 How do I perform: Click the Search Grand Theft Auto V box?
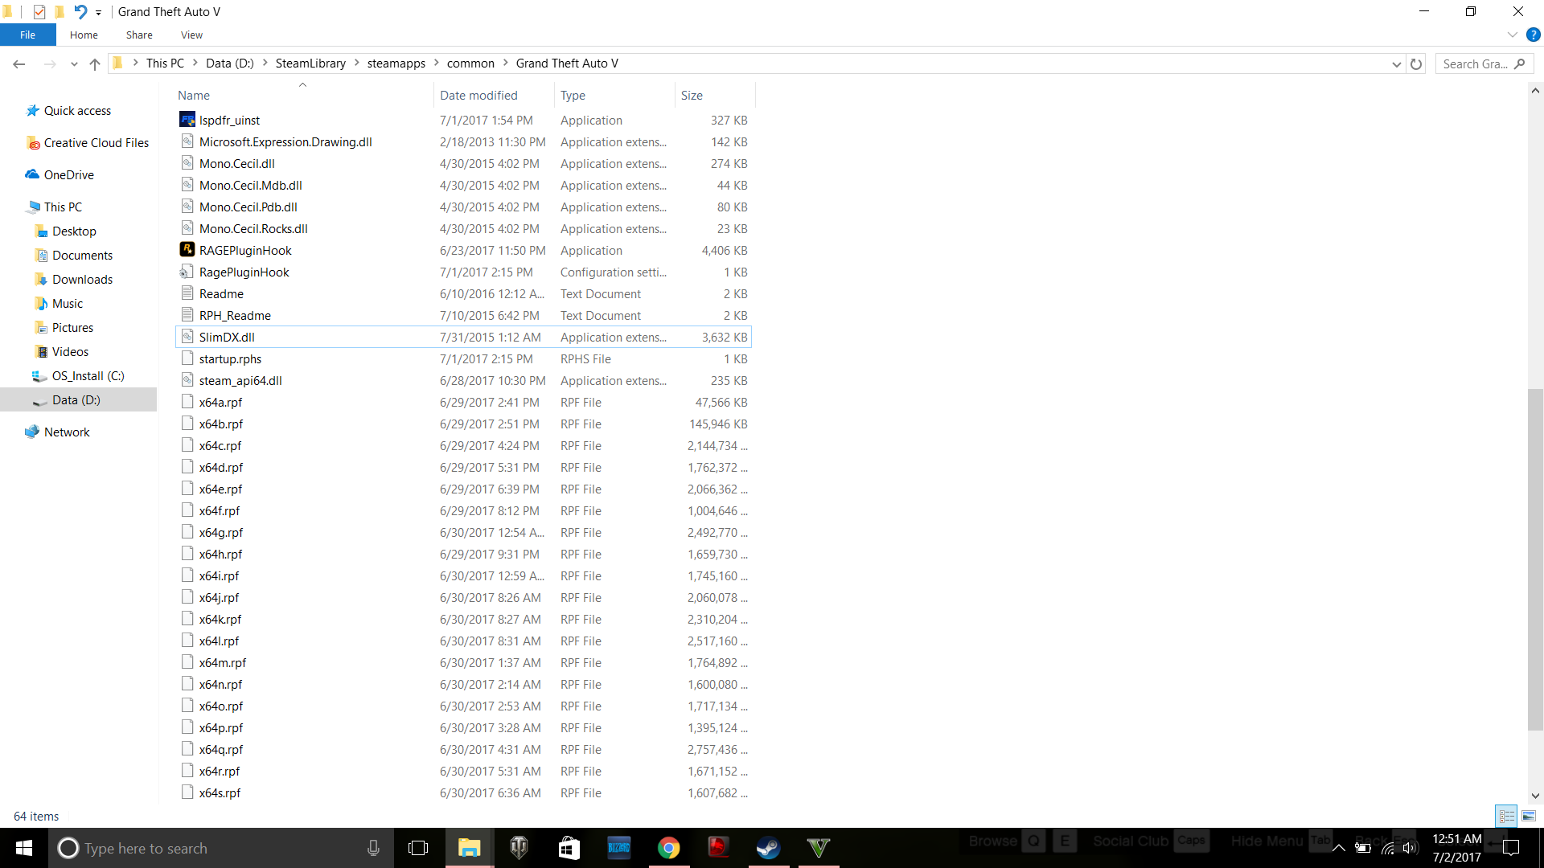[1476, 63]
